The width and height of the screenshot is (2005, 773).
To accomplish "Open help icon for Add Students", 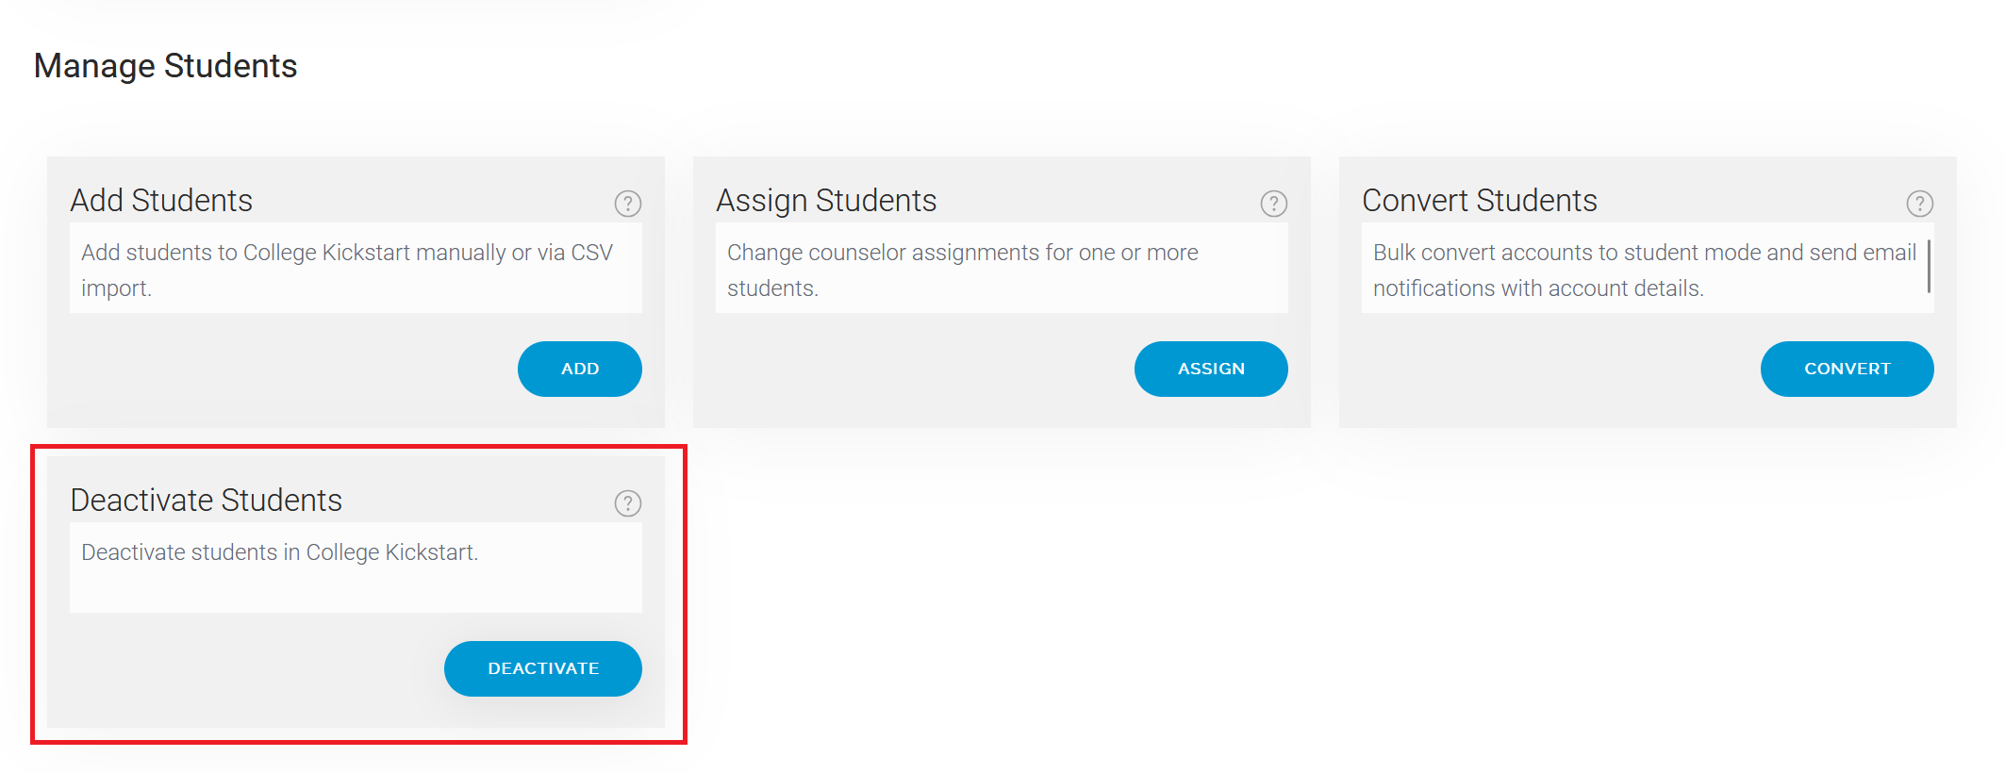I will point(628,204).
